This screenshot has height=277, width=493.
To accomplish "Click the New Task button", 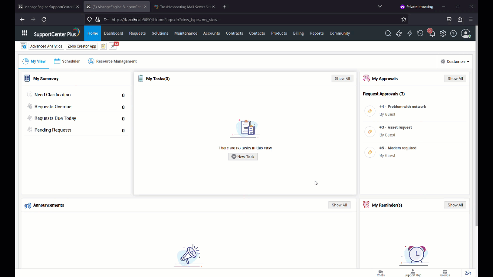I will pos(243,157).
